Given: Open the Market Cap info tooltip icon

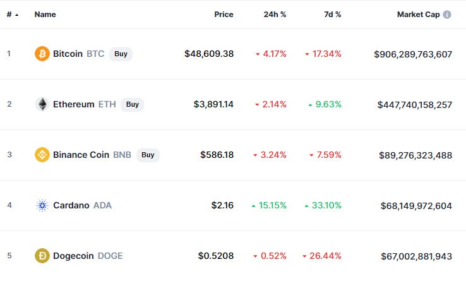Looking at the screenshot, I should click(x=447, y=15).
